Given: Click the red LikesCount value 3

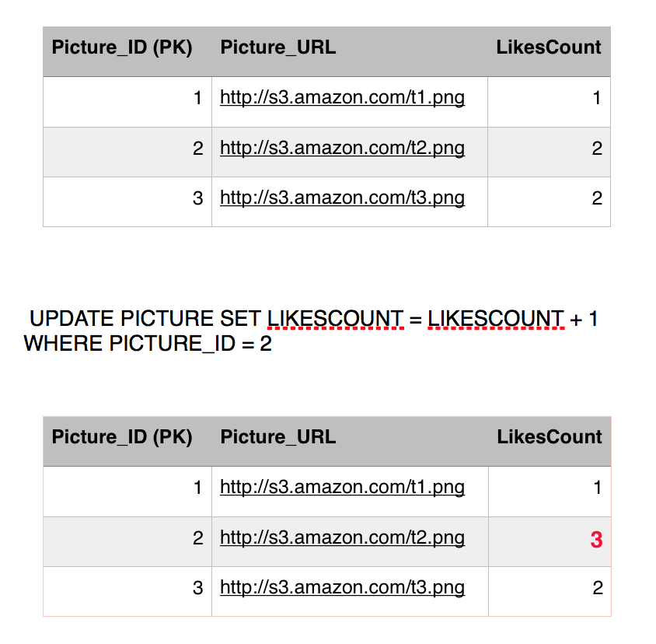Looking at the screenshot, I should [x=596, y=540].
